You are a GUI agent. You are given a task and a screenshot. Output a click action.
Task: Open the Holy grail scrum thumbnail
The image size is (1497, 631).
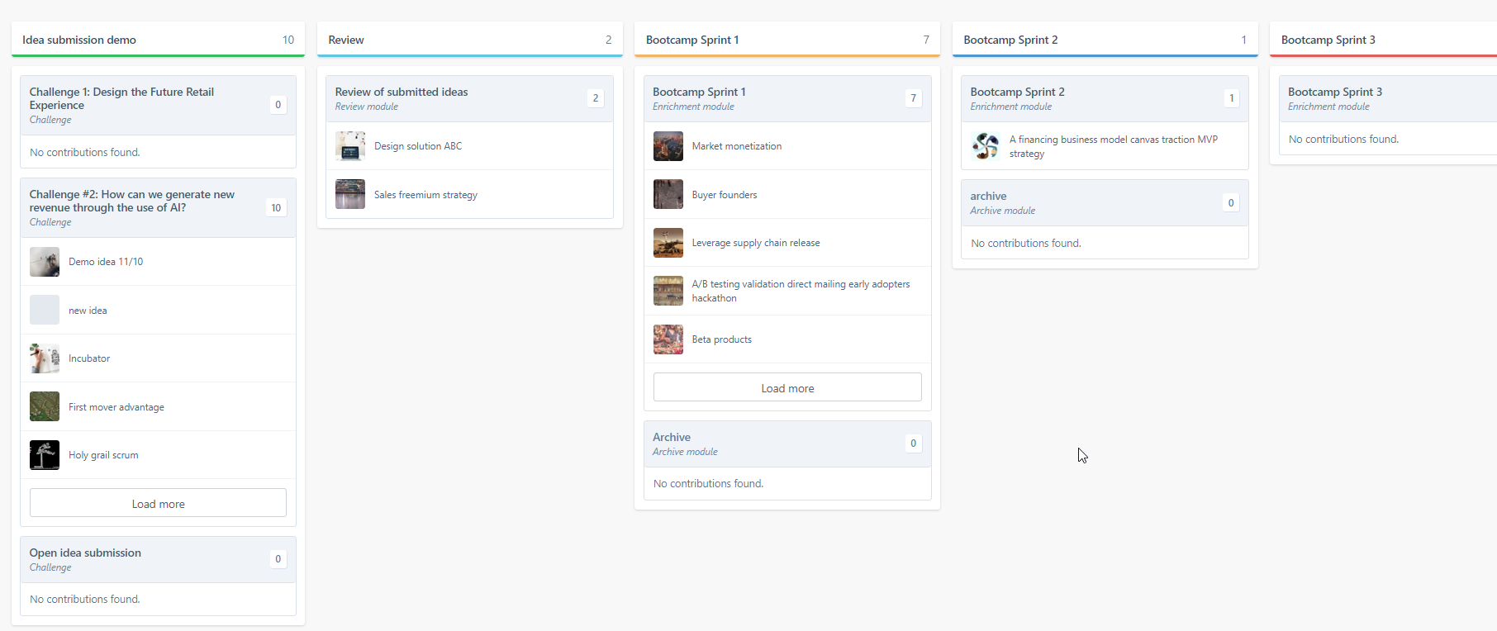pos(45,455)
